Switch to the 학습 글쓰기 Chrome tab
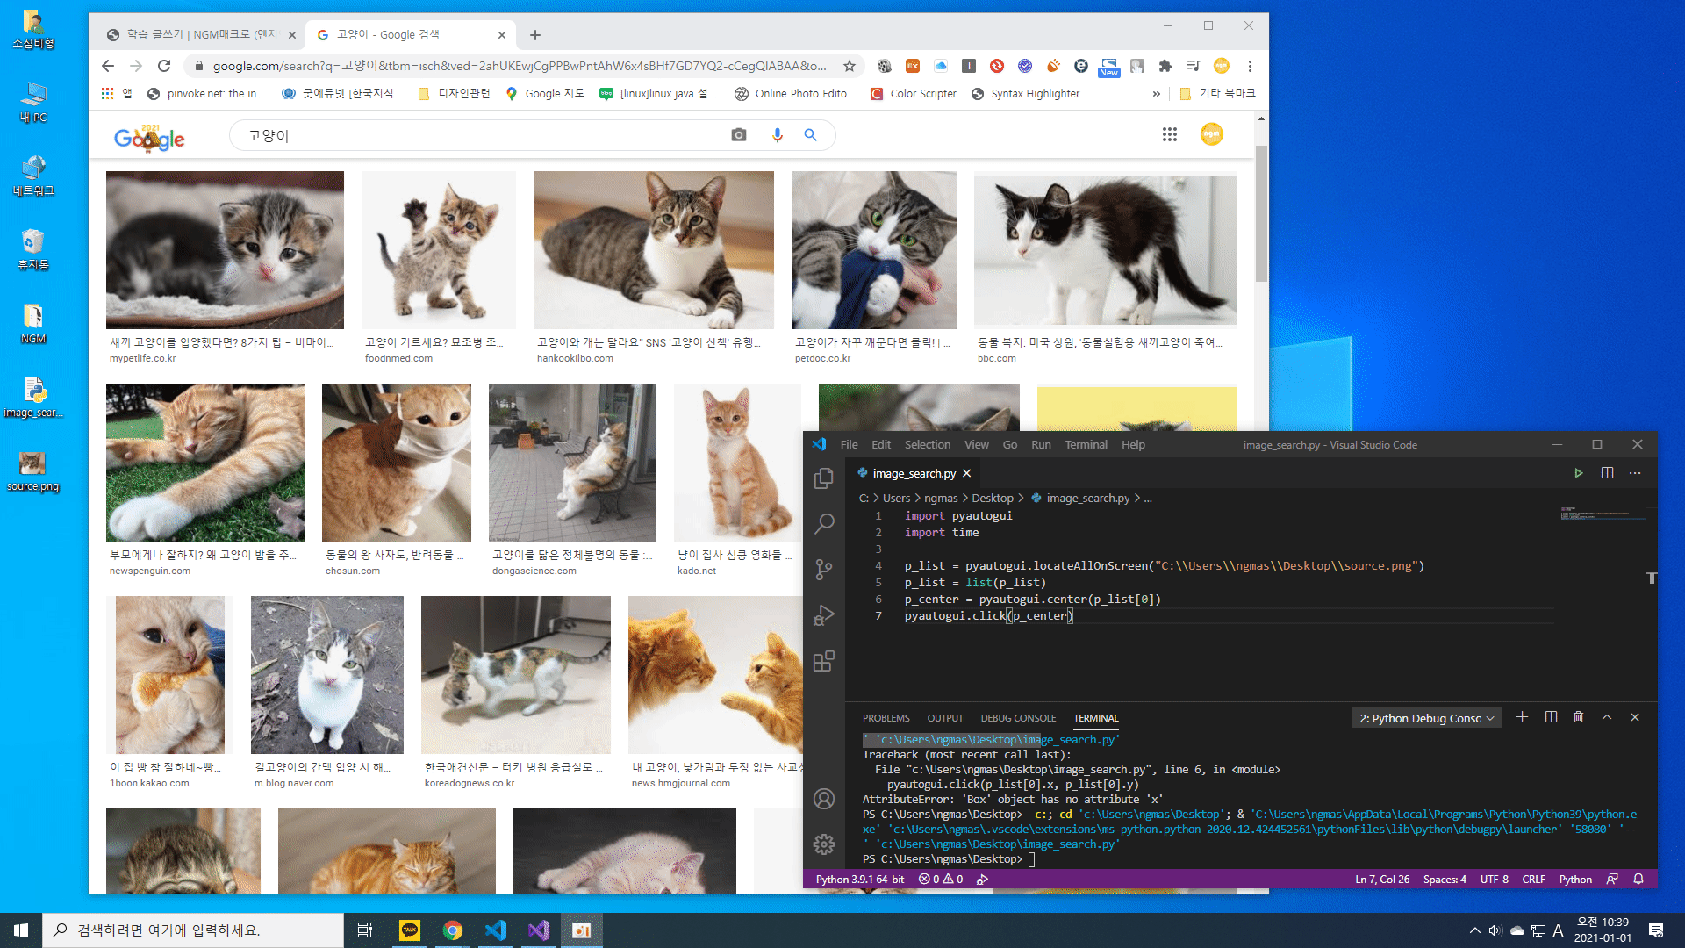This screenshot has width=1685, height=948. 202,34
